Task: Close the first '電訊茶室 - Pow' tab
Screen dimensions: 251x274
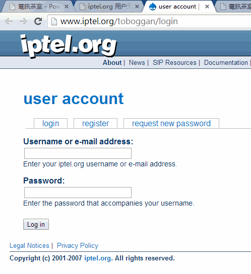Action: click(x=67, y=7)
